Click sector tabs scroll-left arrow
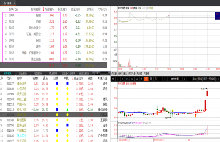Screen dimensions: 220x142 (93, 73)
